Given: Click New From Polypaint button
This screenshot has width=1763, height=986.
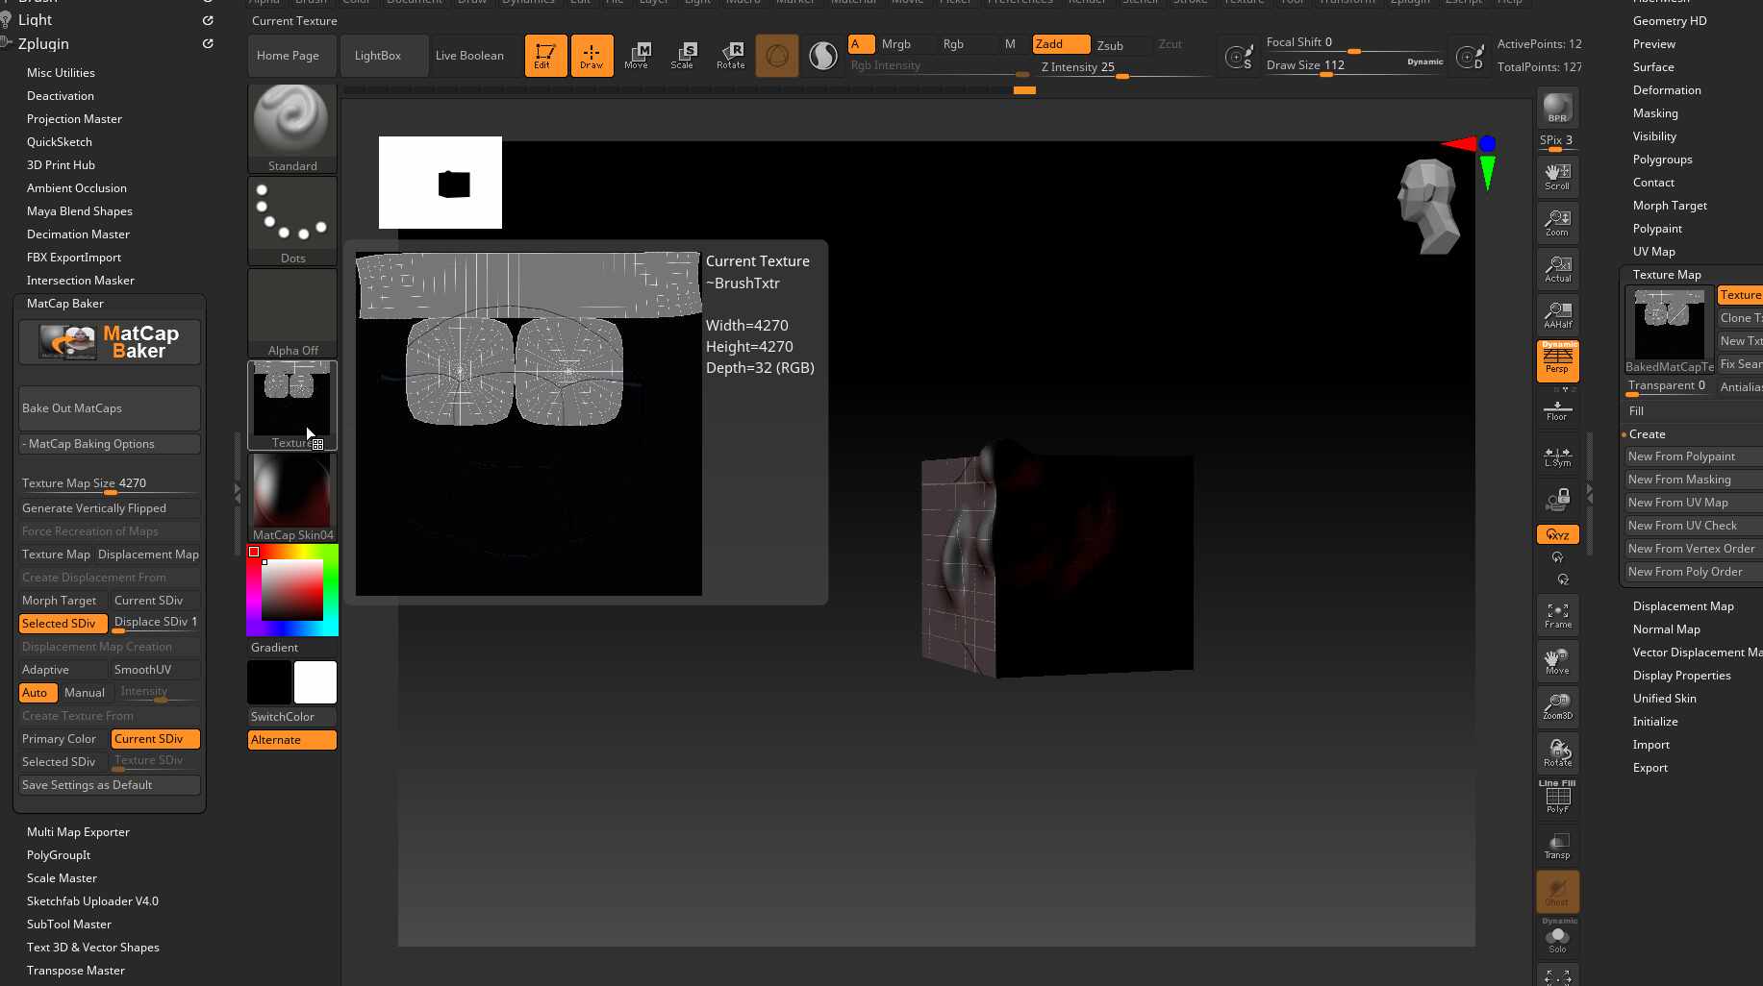Looking at the screenshot, I should click(1693, 456).
